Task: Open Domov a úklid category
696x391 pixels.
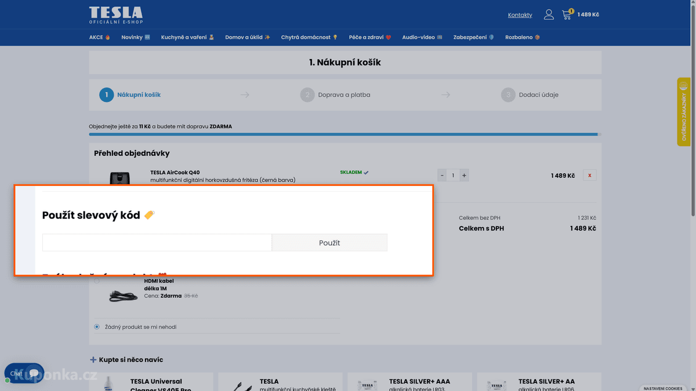Action: (248, 37)
